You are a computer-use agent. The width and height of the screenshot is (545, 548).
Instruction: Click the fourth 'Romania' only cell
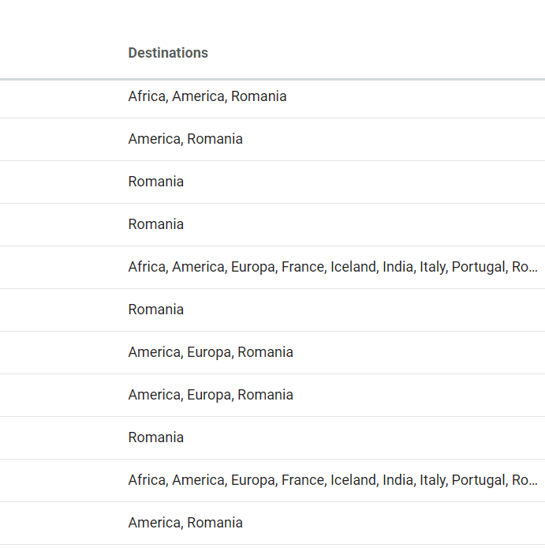pyautogui.click(x=156, y=437)
